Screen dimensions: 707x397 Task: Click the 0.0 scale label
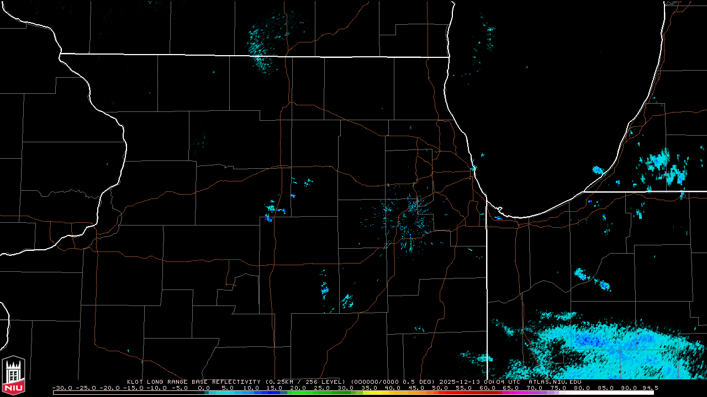coord(204,388)
